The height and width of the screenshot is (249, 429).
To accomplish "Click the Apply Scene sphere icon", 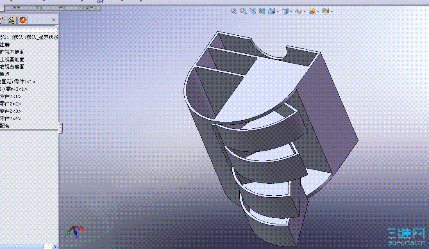I will [312, 11].
